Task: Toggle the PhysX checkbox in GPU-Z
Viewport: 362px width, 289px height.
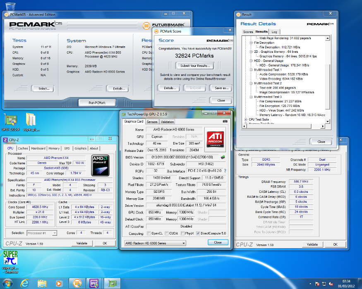Action: click(182, 233)
